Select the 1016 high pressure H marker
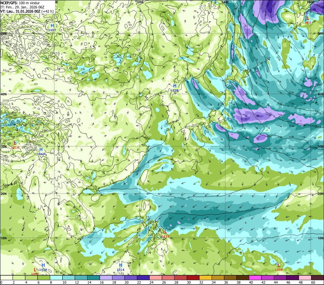 [x=121, y=265]
